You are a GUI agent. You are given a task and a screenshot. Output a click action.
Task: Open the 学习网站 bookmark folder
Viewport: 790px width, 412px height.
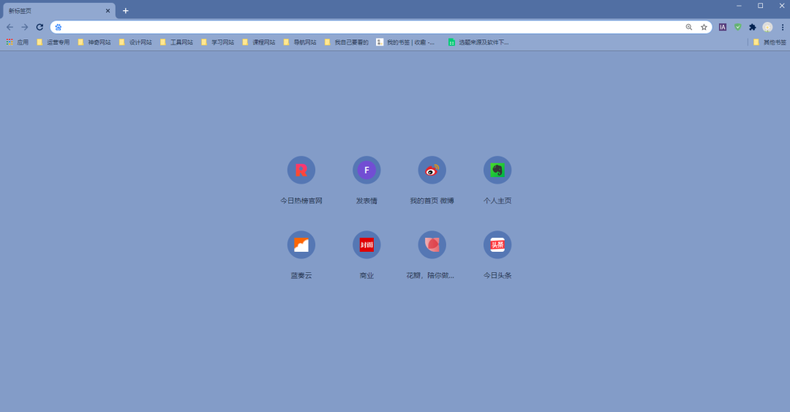pyautogui.click(x=217, y=42)
